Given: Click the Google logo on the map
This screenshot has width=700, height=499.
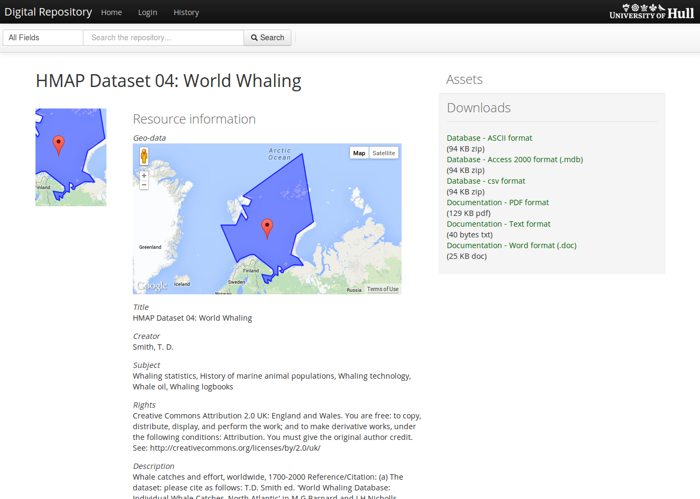Looking at the screenshot, I should click(151, 286).
